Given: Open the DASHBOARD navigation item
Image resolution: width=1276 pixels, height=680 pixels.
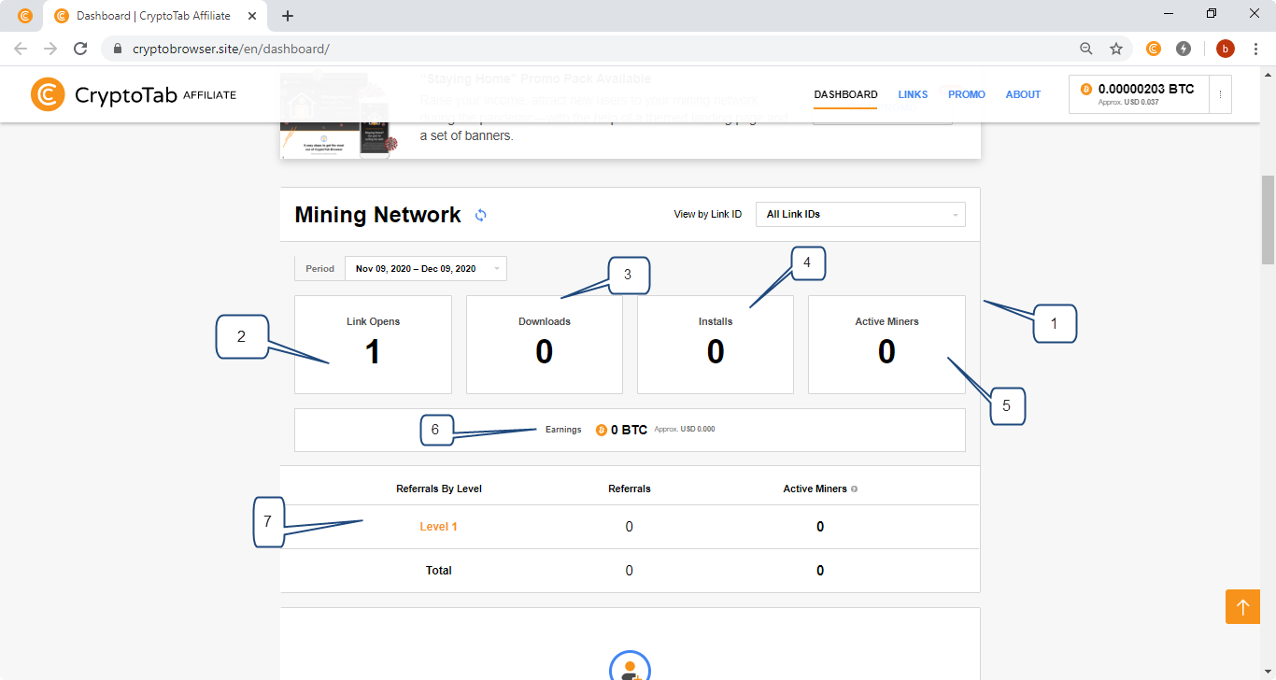Looking at the screenshot, I should [845, 94].
